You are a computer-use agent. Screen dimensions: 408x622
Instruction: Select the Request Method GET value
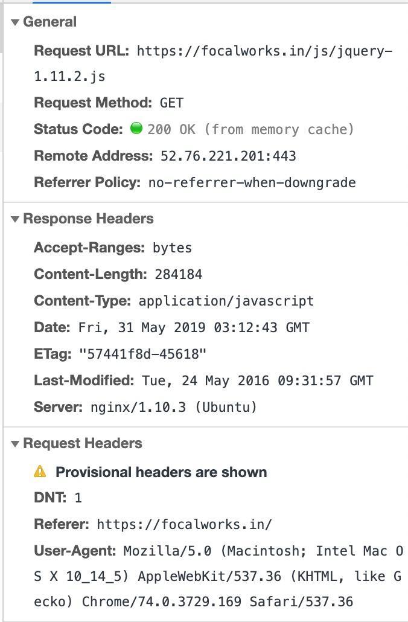click(x=171, y=103)
